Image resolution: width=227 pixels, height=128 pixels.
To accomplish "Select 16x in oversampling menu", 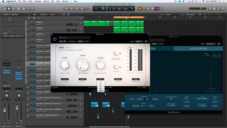I will [x=101, y=90].
